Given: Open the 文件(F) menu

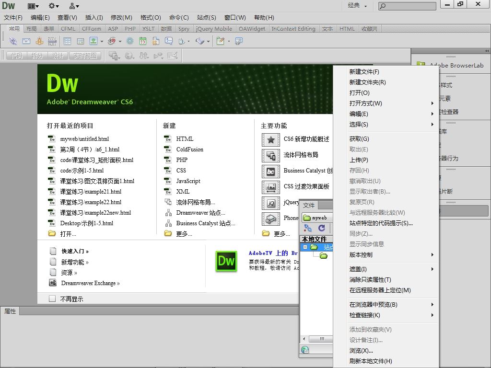Looking at the screenshot, I should 13,18.
